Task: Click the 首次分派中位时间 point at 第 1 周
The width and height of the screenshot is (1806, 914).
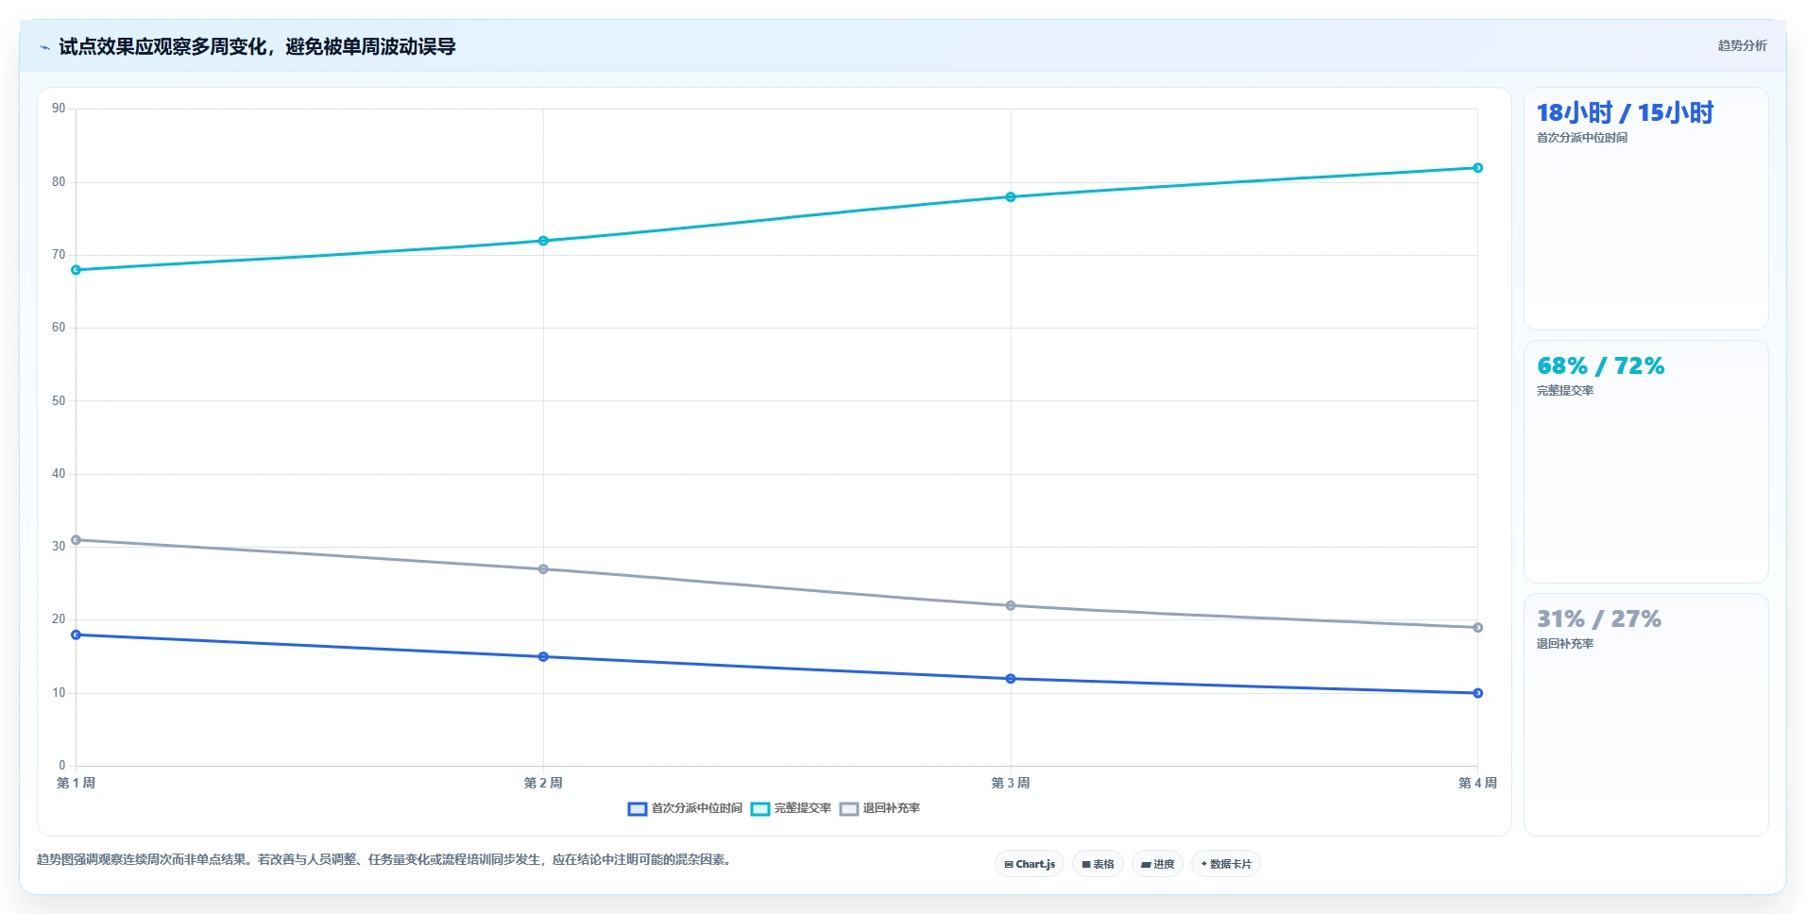Action: [77, 635]
